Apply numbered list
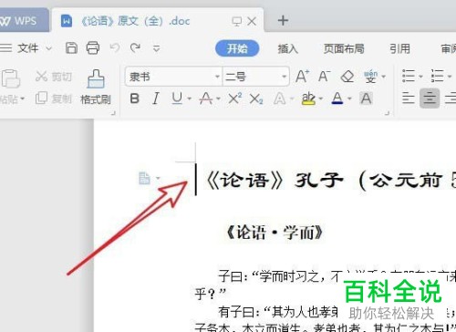Screen dimensions: 456x332 tap(437, 76)
